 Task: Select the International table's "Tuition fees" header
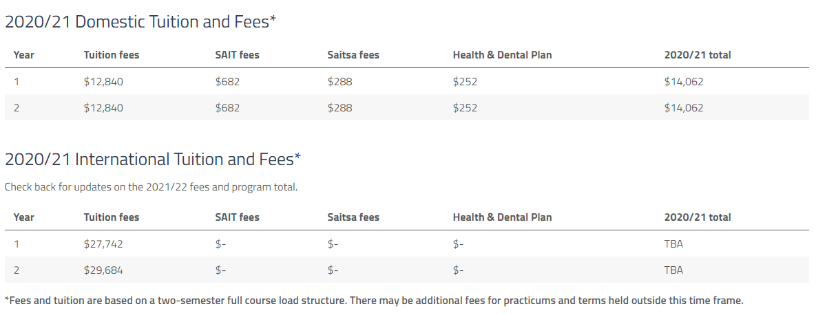pos(111,217)
